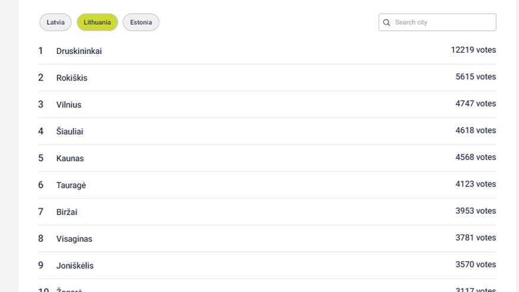The height and width of the screenshot is (292, 519).
Task: Click the Joniškėlis city name
Action: coord(75,265)
